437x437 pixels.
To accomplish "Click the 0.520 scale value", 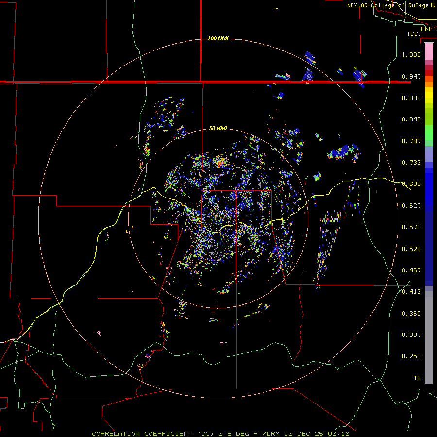I will click(411, 249).
